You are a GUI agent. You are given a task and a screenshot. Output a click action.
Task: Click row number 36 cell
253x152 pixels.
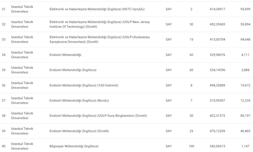(x=4, y=85)
